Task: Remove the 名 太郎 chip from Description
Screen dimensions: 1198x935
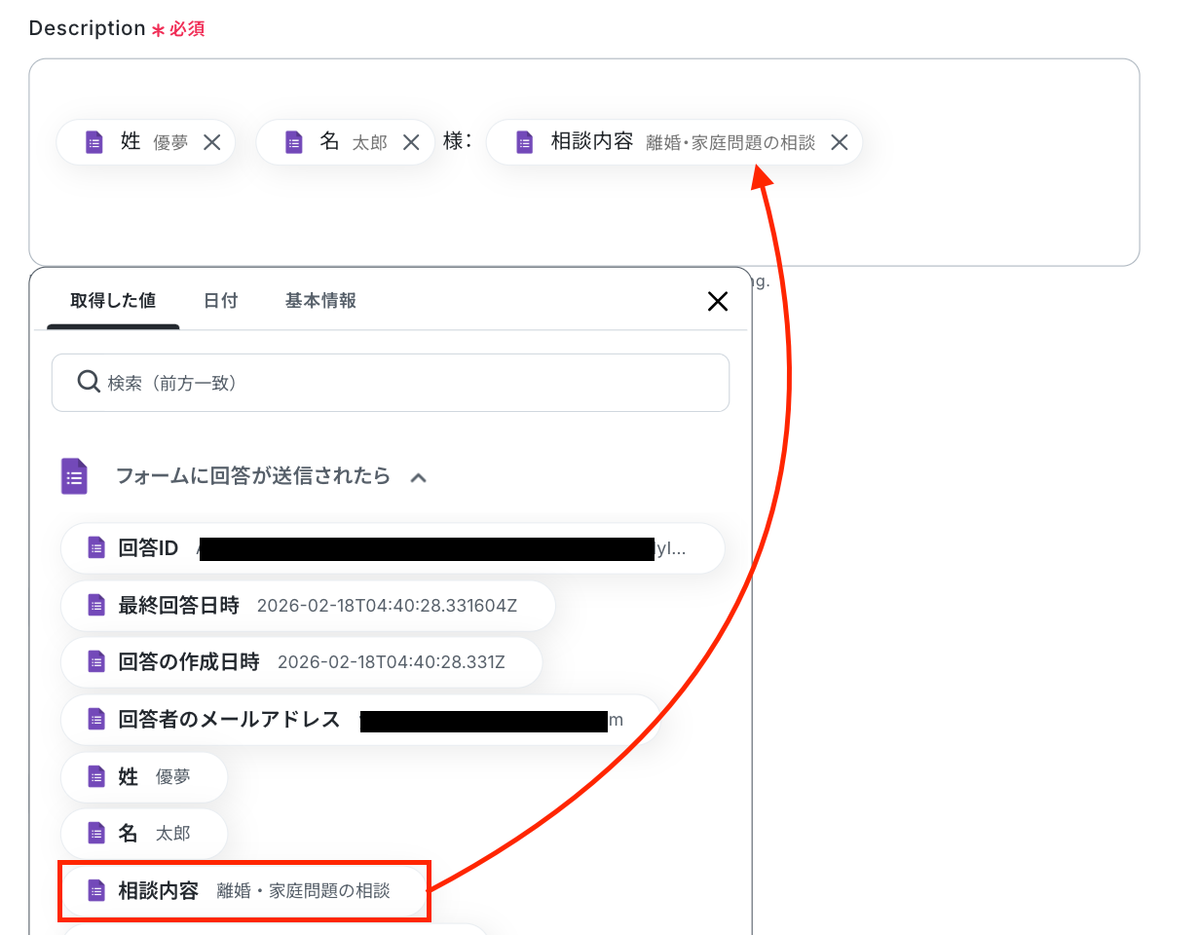Action: 411,142
